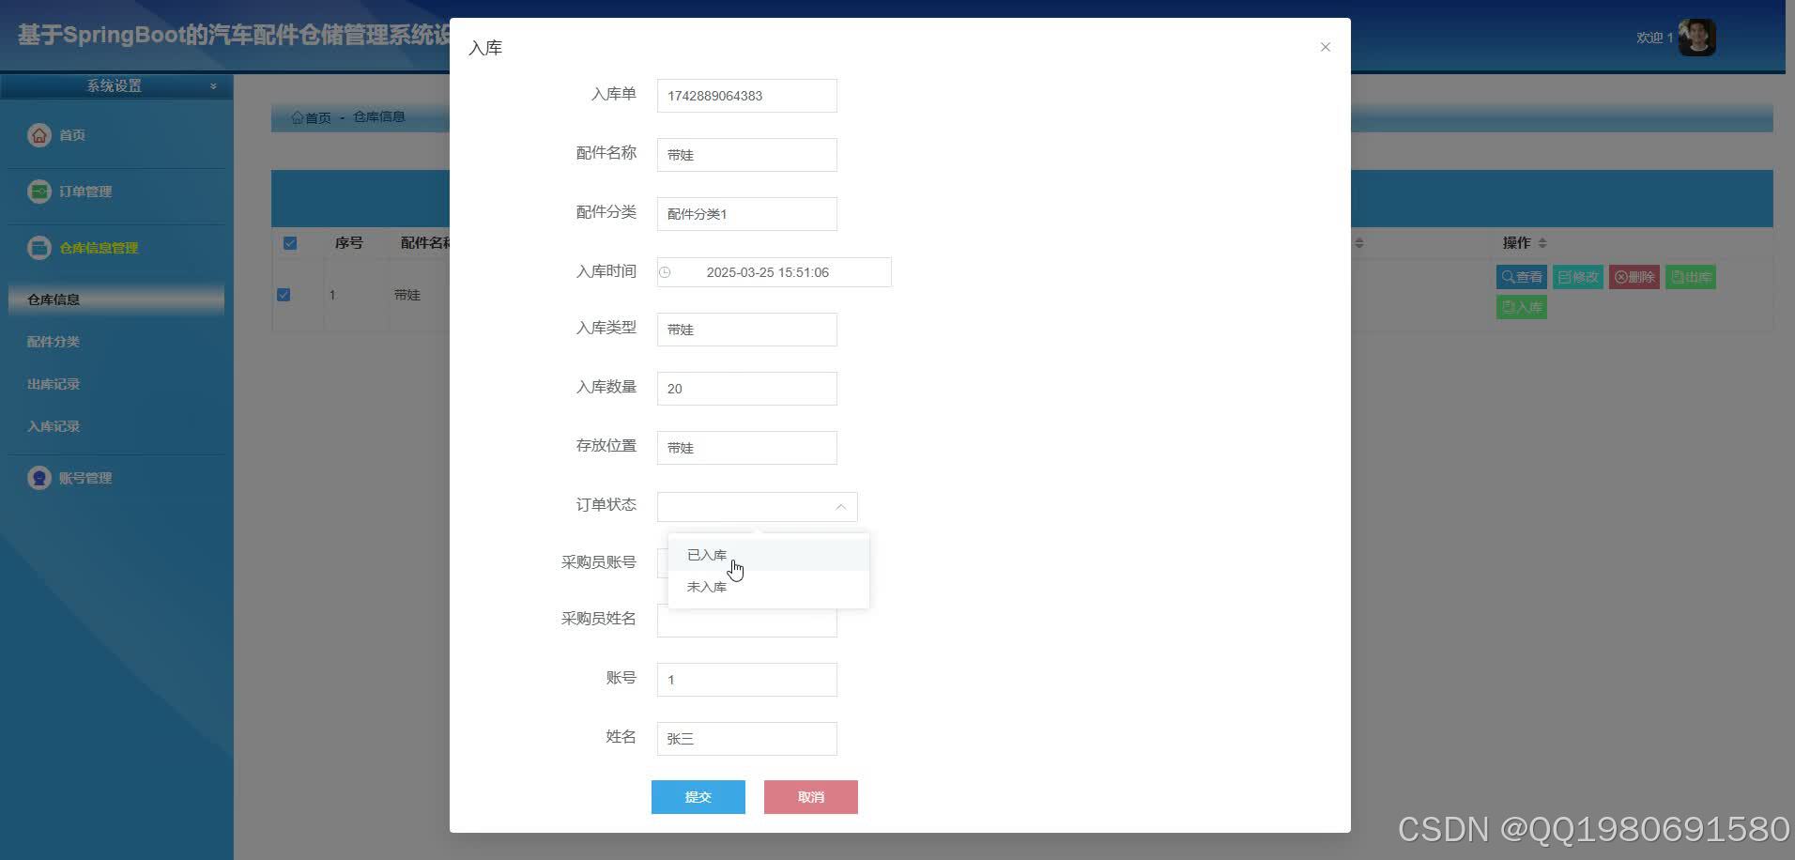Click the 入库数量 input field

[x=746, y=388]
